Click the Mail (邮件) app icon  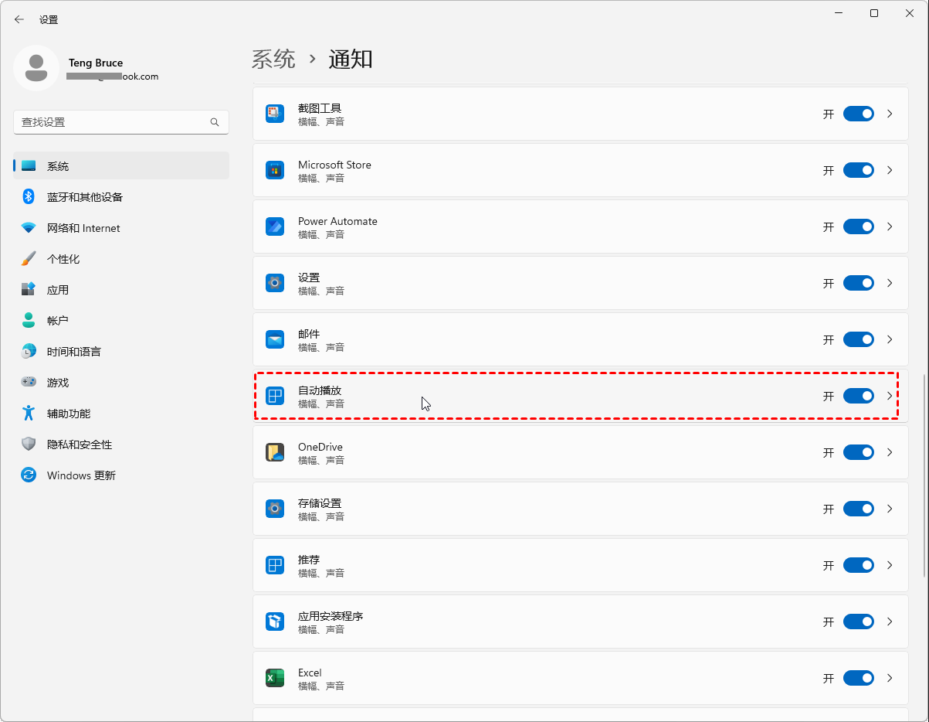pos(275,339)
